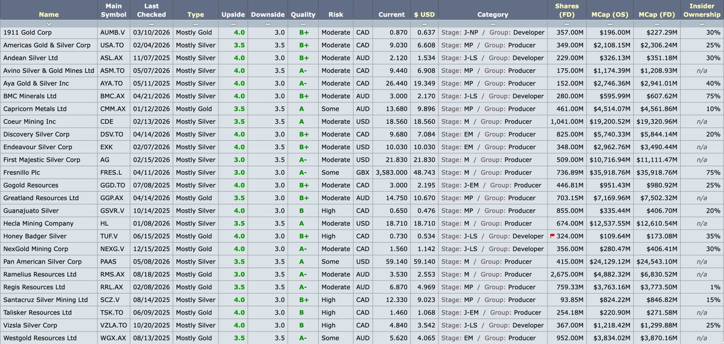Click the AG symbol for First Majestic
724x344 pixels.
[x=104, y=160]
